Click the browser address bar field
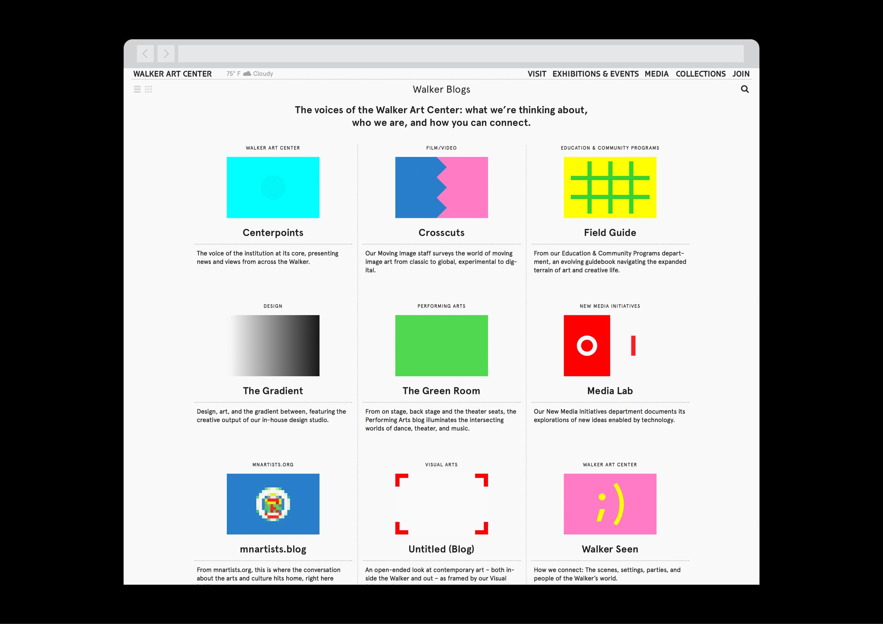 click(460, 53)
